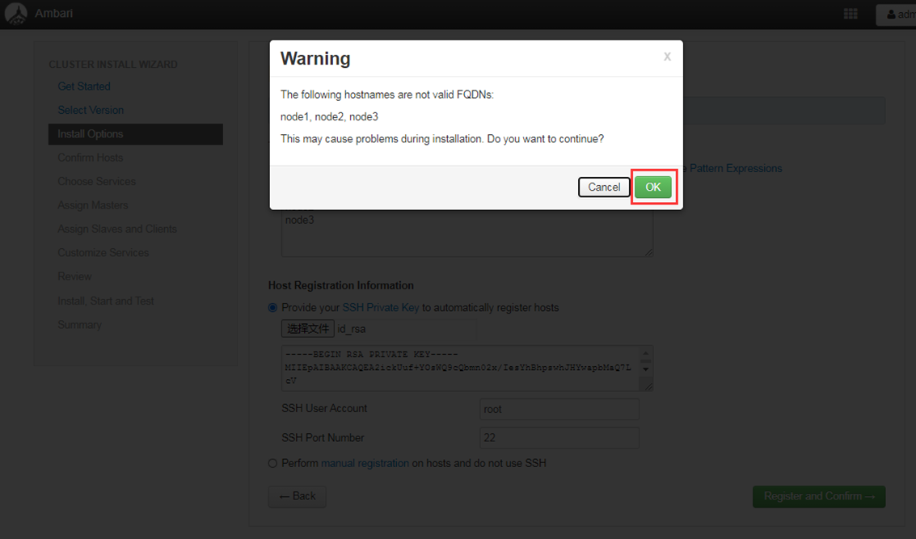The height and width of the screenshot is (539, 916).
Task: Select the Choose Services step
Action: pyautogui.click(x=96, y=182)
